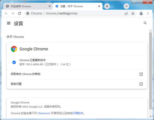This screenshot has width=154, height=120.
Task: Bookmark this page with the star icon
Action: pyautogui.click(x=133, y=14)
